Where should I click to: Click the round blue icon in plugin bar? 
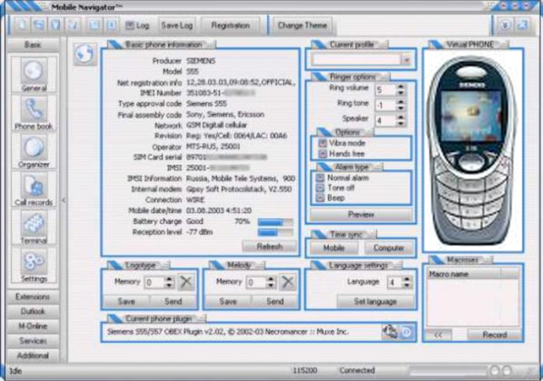click(407, 332)
